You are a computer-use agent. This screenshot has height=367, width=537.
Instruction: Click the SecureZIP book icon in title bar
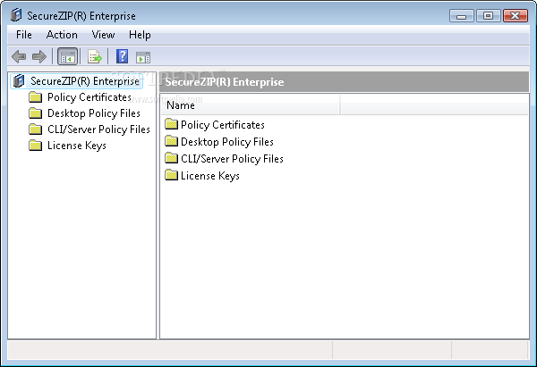tap(16, 15)
